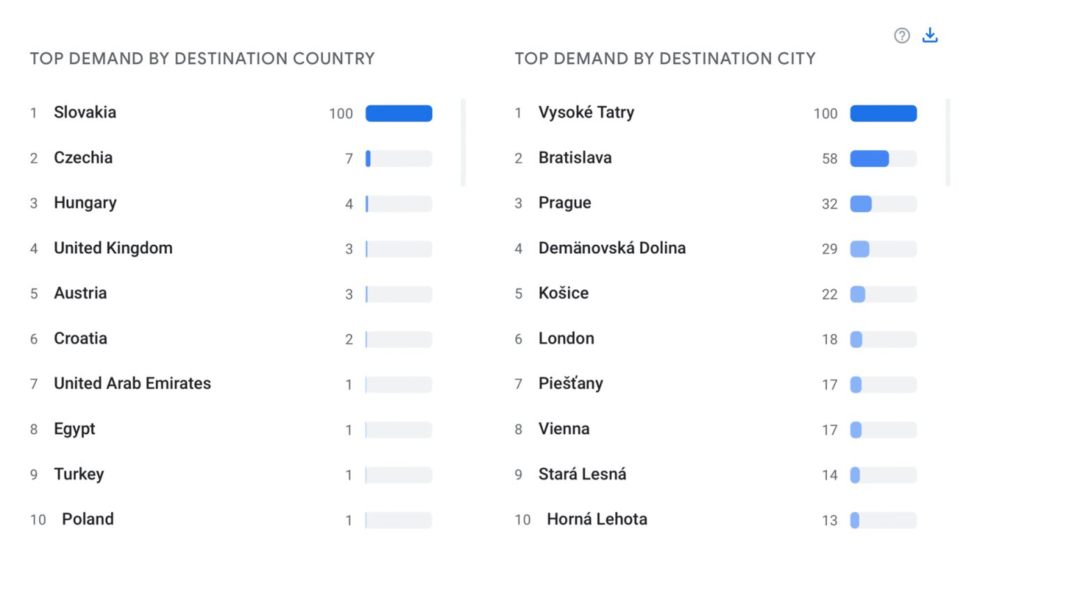This screenshot has height=601, width=1069.
Task: Click the Slovakia demand bar
Action: tap(399, 113)
